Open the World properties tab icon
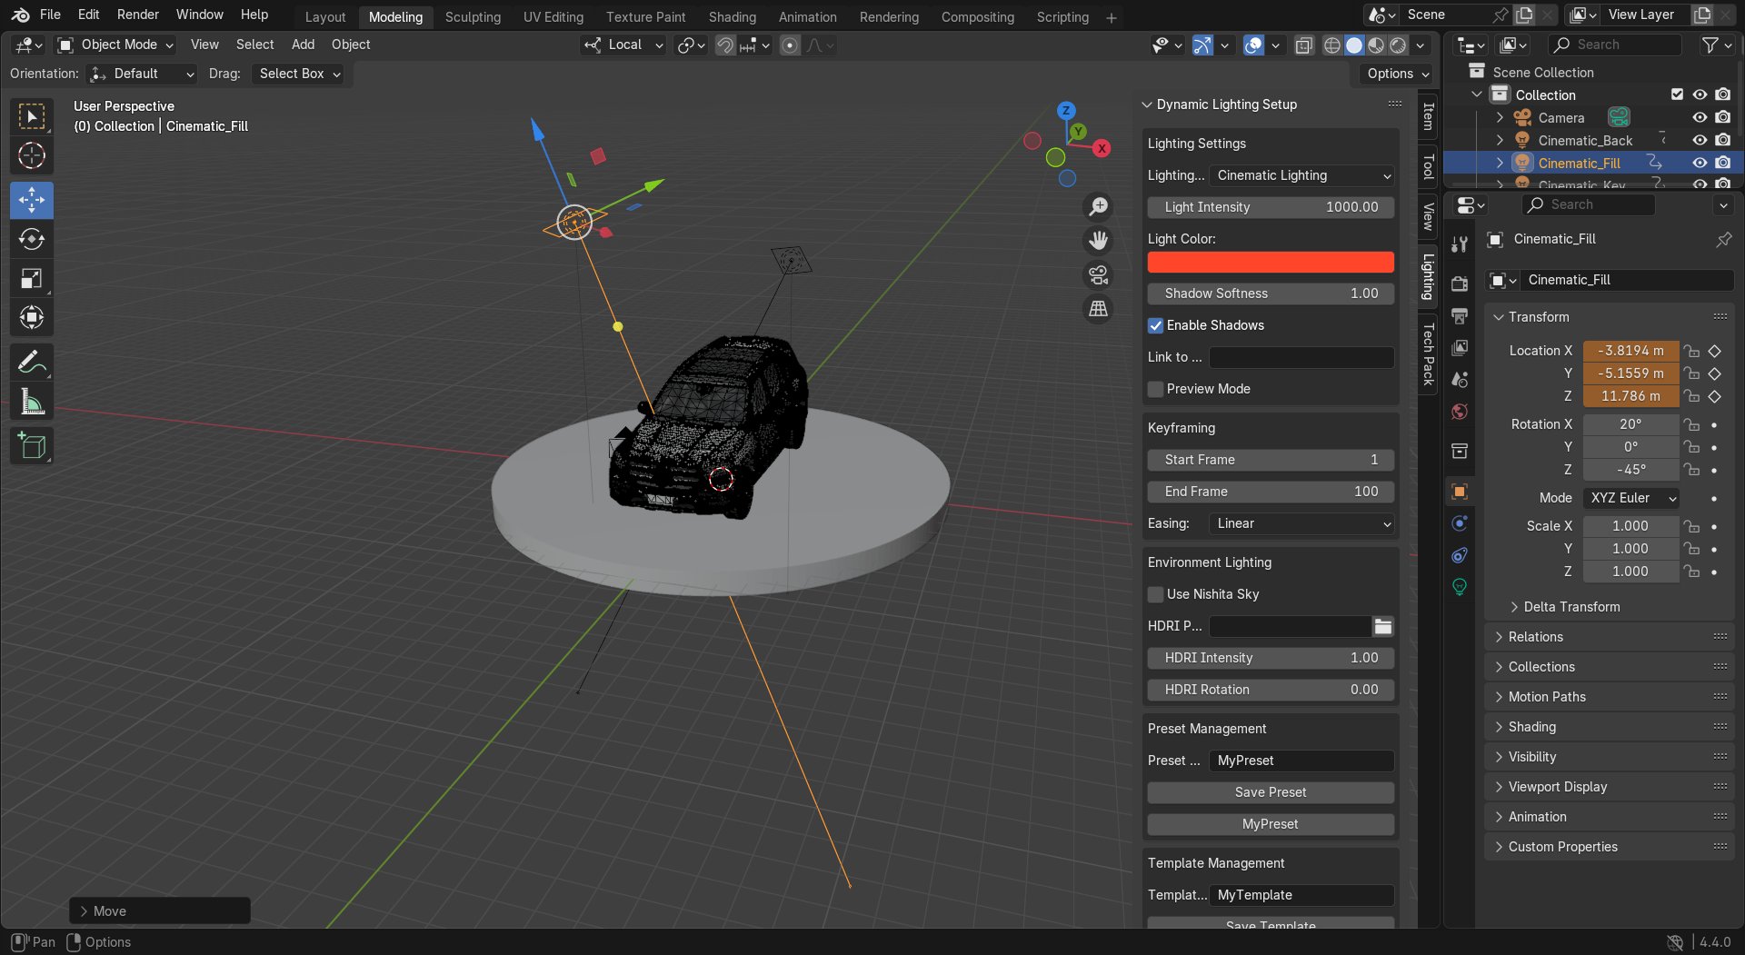 (1460, 412)
